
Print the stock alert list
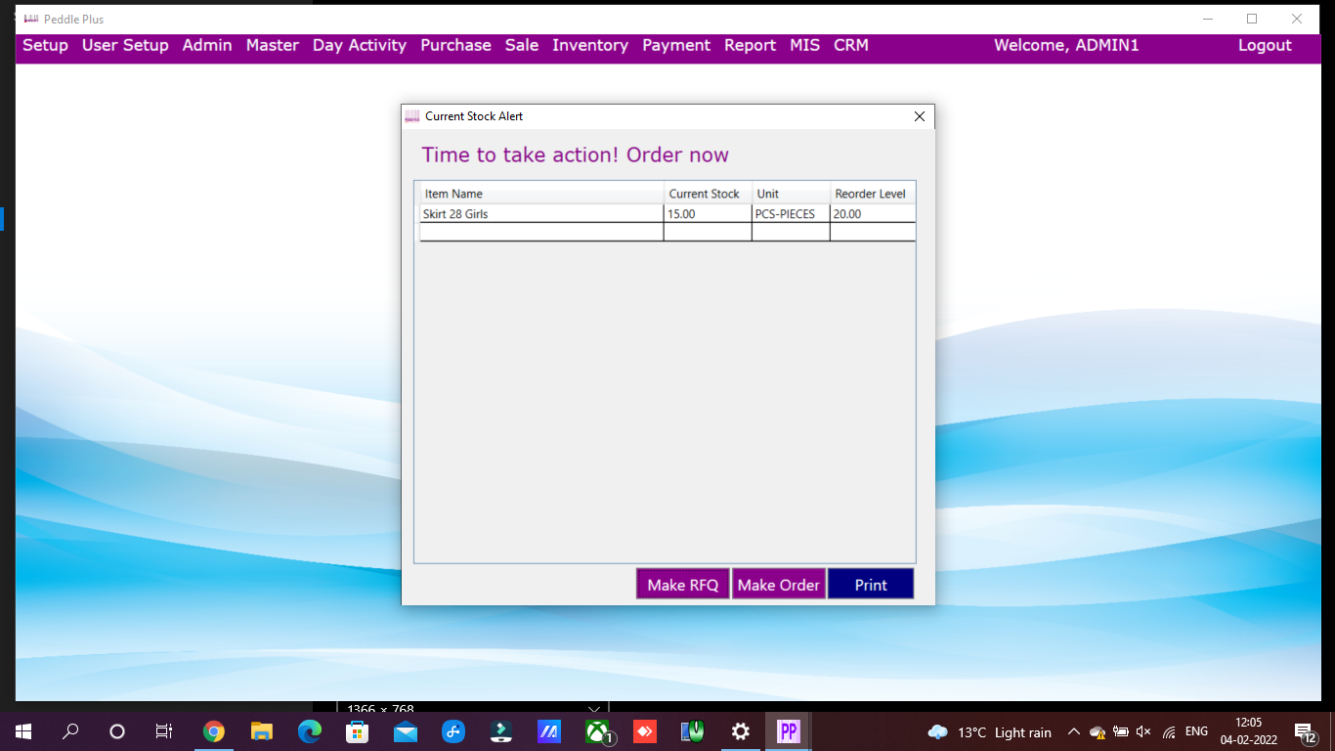[870, 585]
